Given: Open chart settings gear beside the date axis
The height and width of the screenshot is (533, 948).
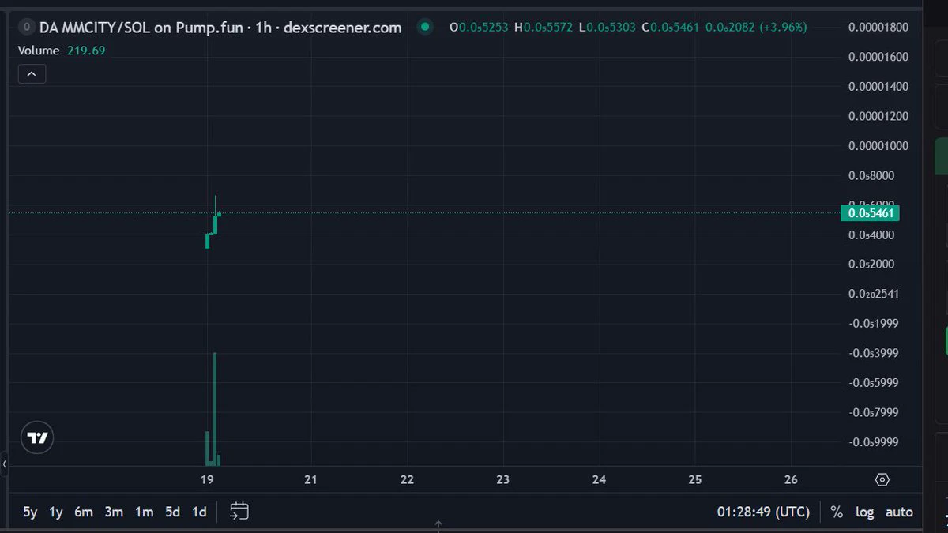Looking at the screenshot, I should 882,479.
